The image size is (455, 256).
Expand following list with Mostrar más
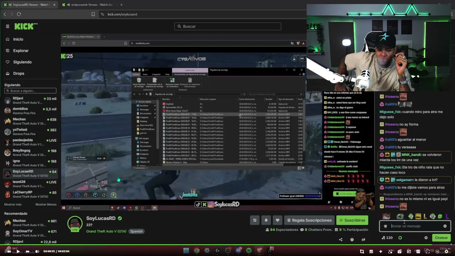coord(13,204)
